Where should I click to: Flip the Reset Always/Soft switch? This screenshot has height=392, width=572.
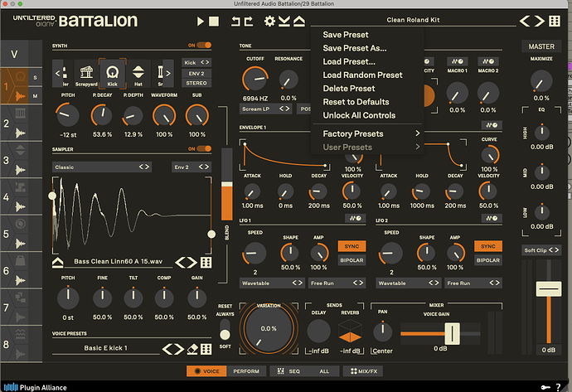(225, 330)
